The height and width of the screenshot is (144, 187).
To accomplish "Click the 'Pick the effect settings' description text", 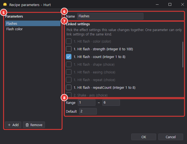I will 124,32.
